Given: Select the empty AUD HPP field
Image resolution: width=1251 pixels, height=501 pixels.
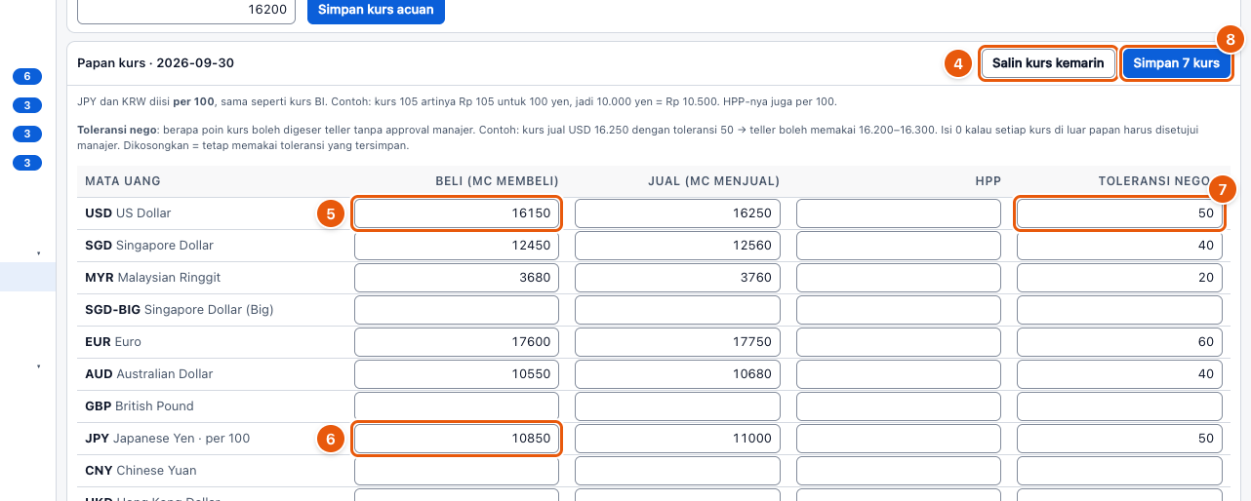Looking at the screenshot, I should (x=899, y=374).
